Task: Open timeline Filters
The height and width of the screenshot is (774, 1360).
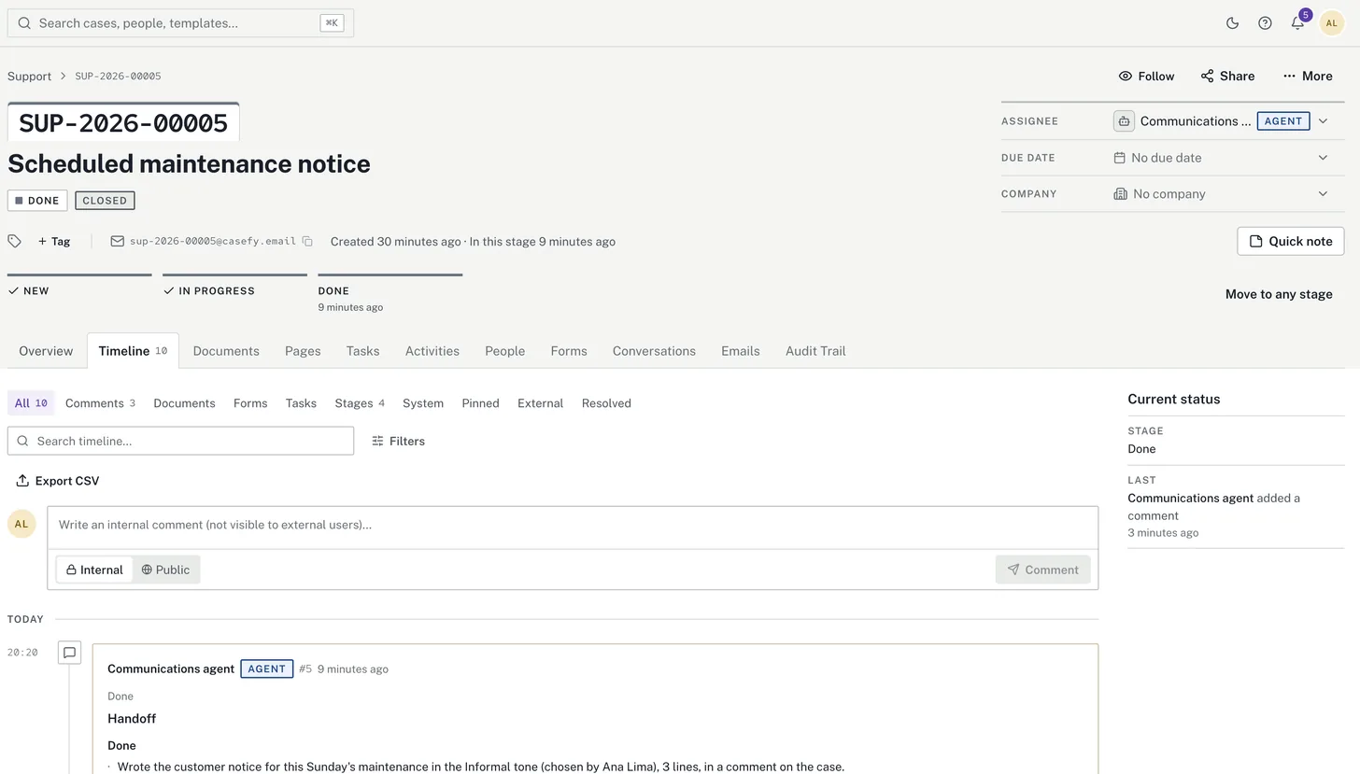Action: click(x=398, y=441)
